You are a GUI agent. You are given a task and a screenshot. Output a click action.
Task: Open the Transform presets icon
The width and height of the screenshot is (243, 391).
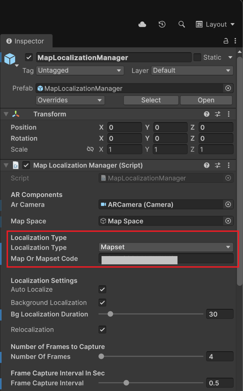click(x=218, y=114)
